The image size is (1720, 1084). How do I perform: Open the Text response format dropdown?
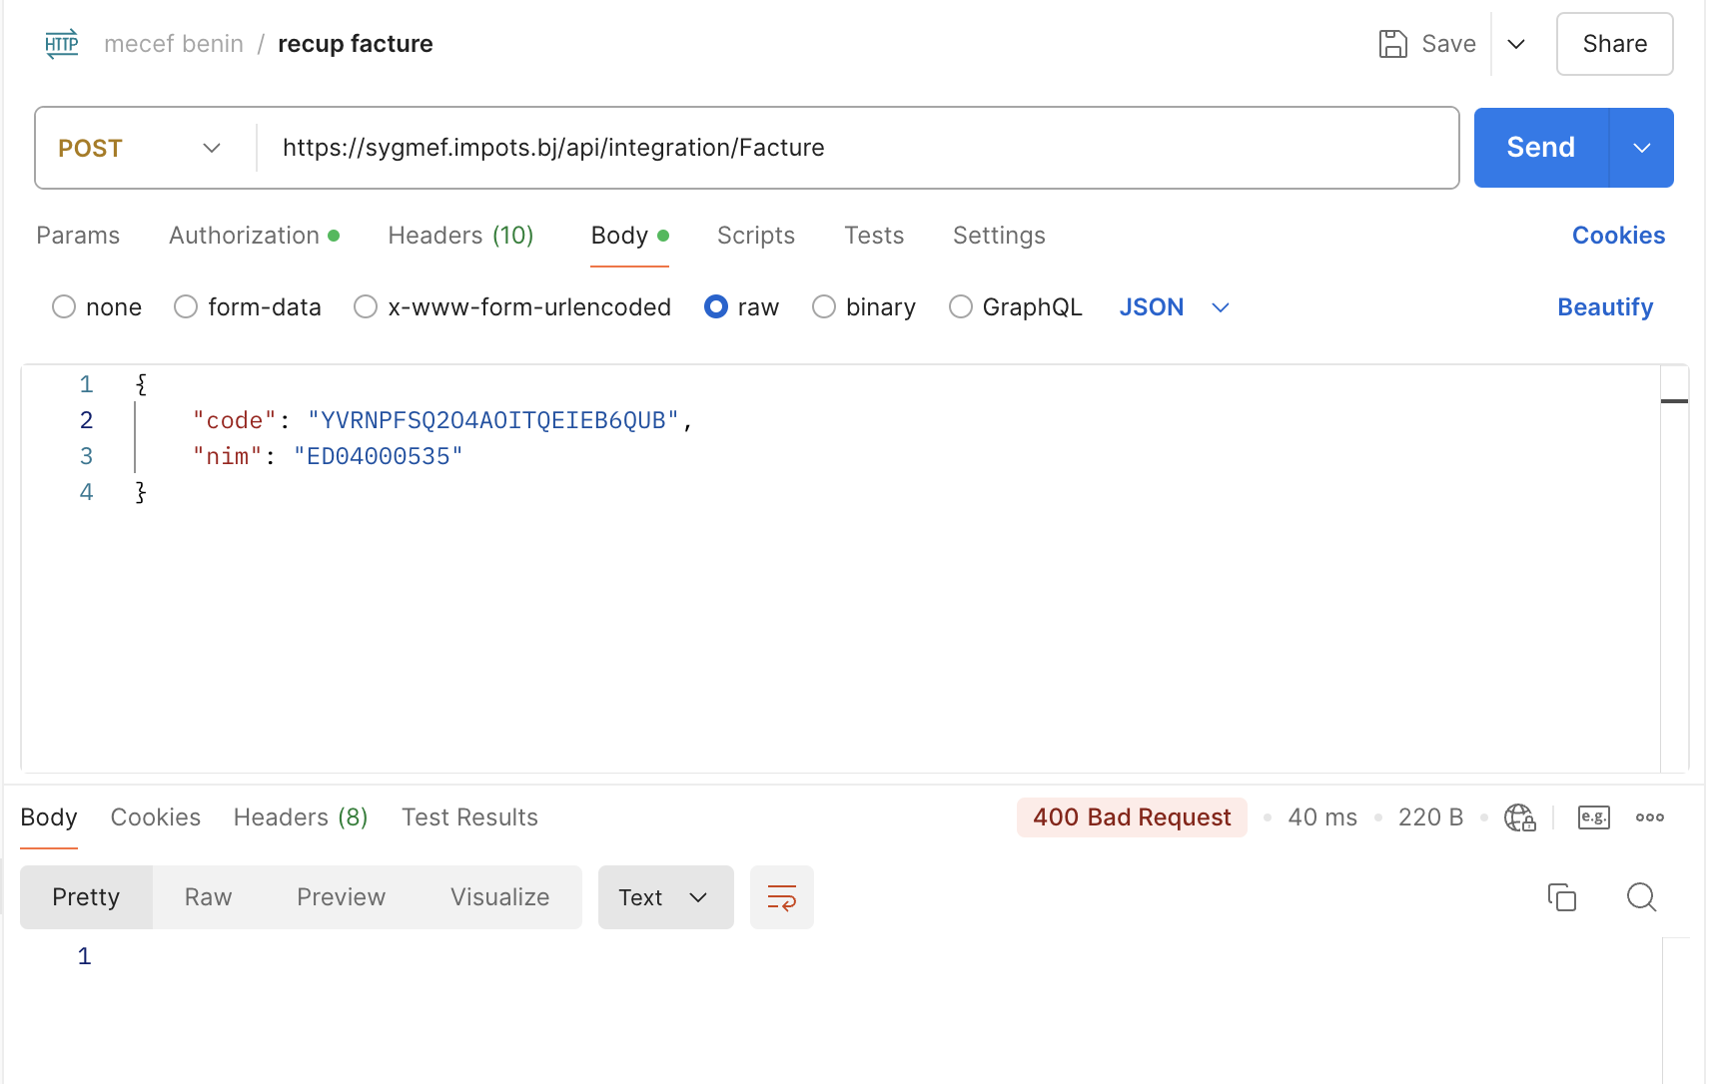(665, 897)
